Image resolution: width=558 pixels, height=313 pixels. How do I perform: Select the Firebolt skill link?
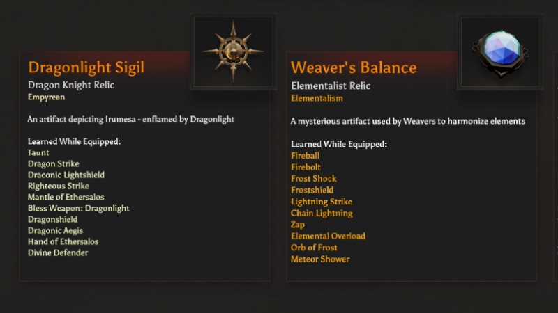[x=305, y=167]
